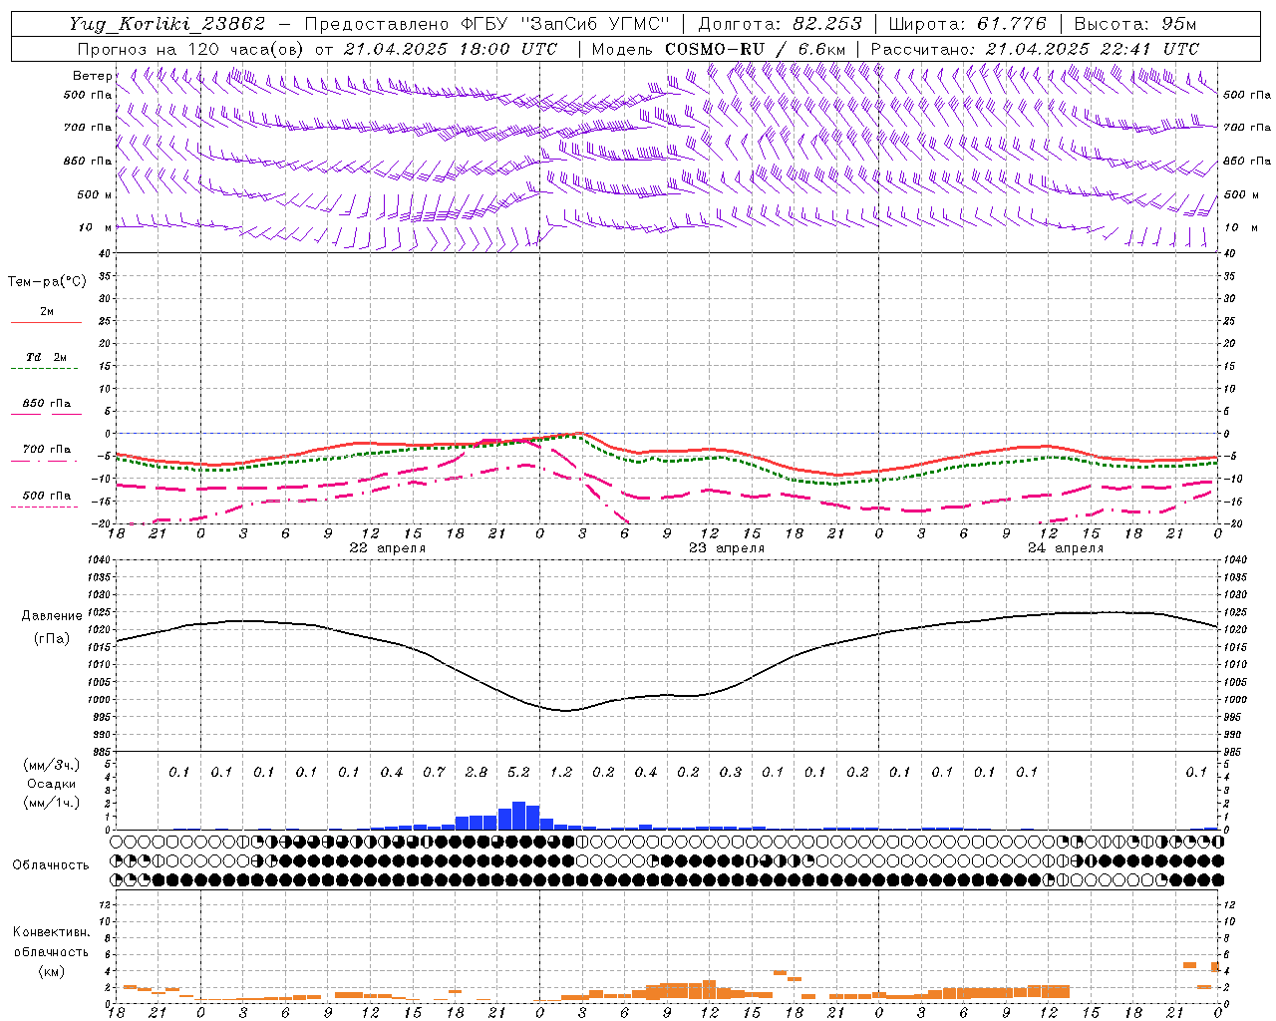The height and width of the screenshot is (1021, 1276).
Task: Click the station name Yug_Korliki_23862 in header
Action: pyautogui.click(x=167, y=24)
